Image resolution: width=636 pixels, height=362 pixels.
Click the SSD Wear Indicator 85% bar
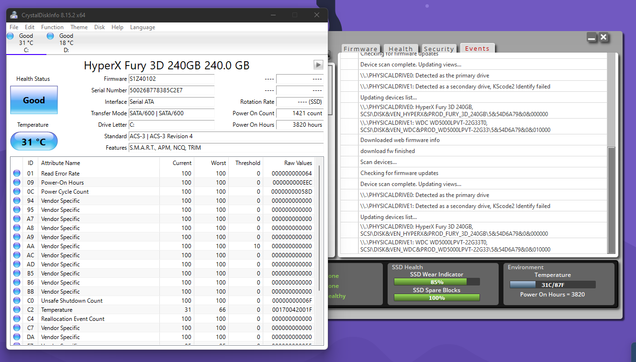click(x=437, y=282)
